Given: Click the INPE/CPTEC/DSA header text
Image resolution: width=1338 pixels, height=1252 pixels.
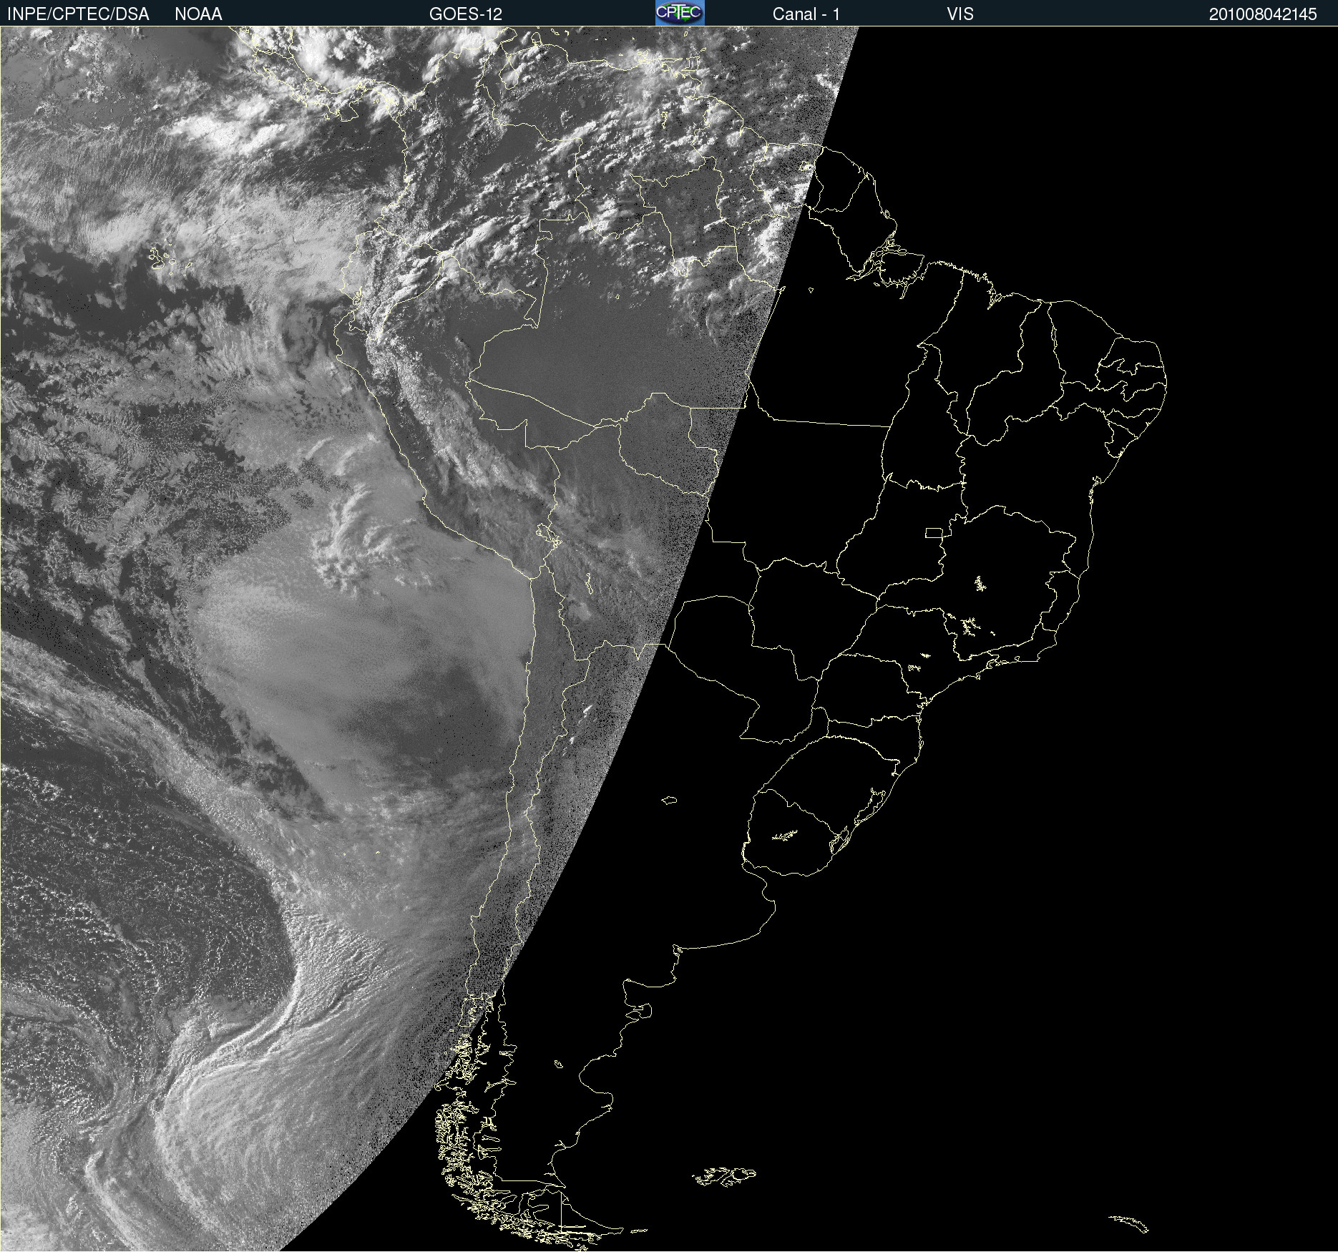Looking at the screenshot, I should [78, 14].
